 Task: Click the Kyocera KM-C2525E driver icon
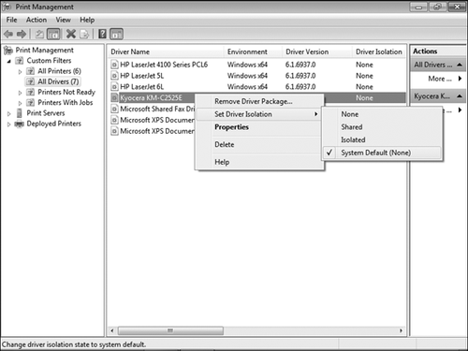[x=115, y=97]
